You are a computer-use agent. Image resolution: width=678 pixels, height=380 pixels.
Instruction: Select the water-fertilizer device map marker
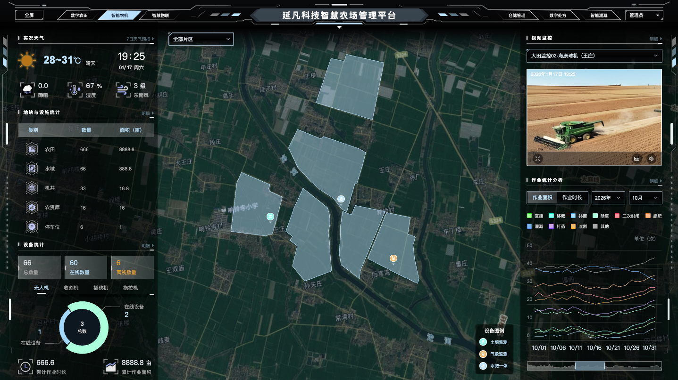pos(341,199)
